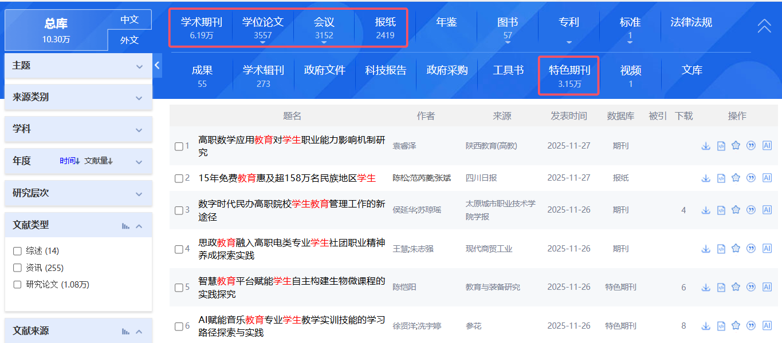Open the 特色期刊 category tab
Image resolution: width=782 pixels, height=343 pixels.
(x=569, y=75)
